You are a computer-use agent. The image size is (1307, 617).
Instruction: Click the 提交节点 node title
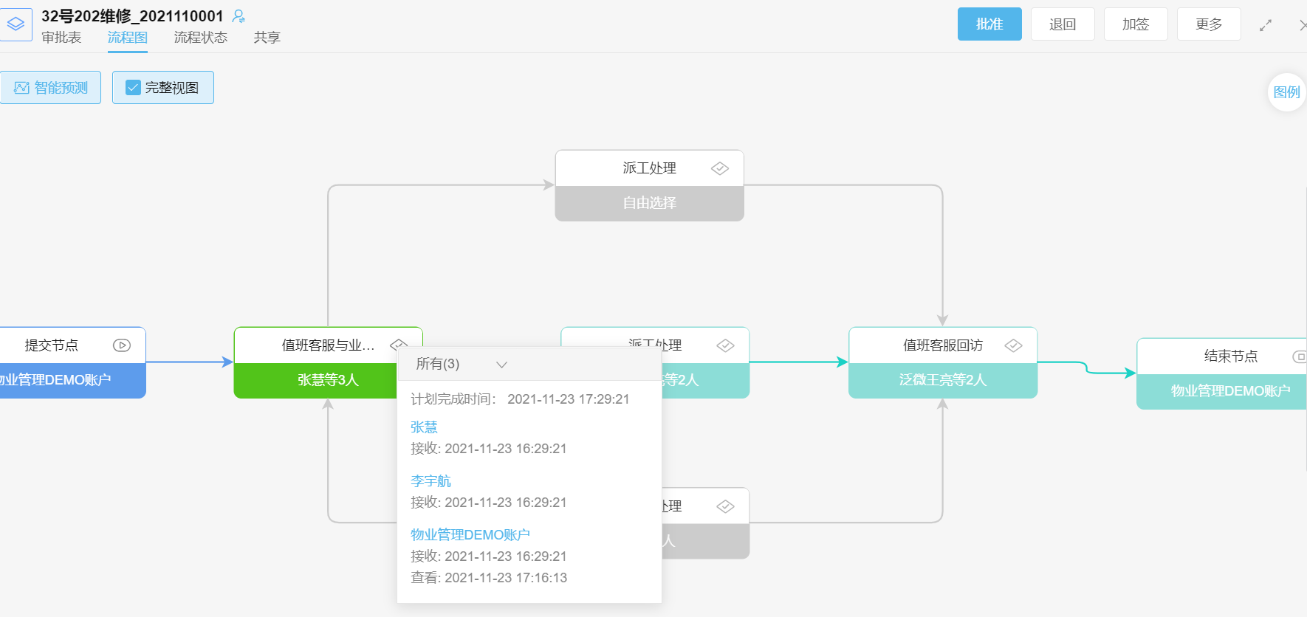coord(52,345)
